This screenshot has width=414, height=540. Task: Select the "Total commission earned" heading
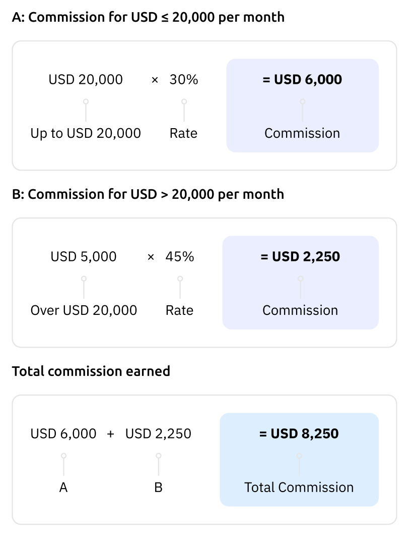(x=91, y=371)
